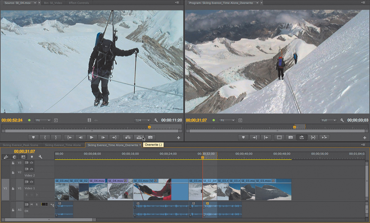The image size is (370, 223).
Task: Export frame from the Source Monitor camera icon
Action: click(150, 137)
